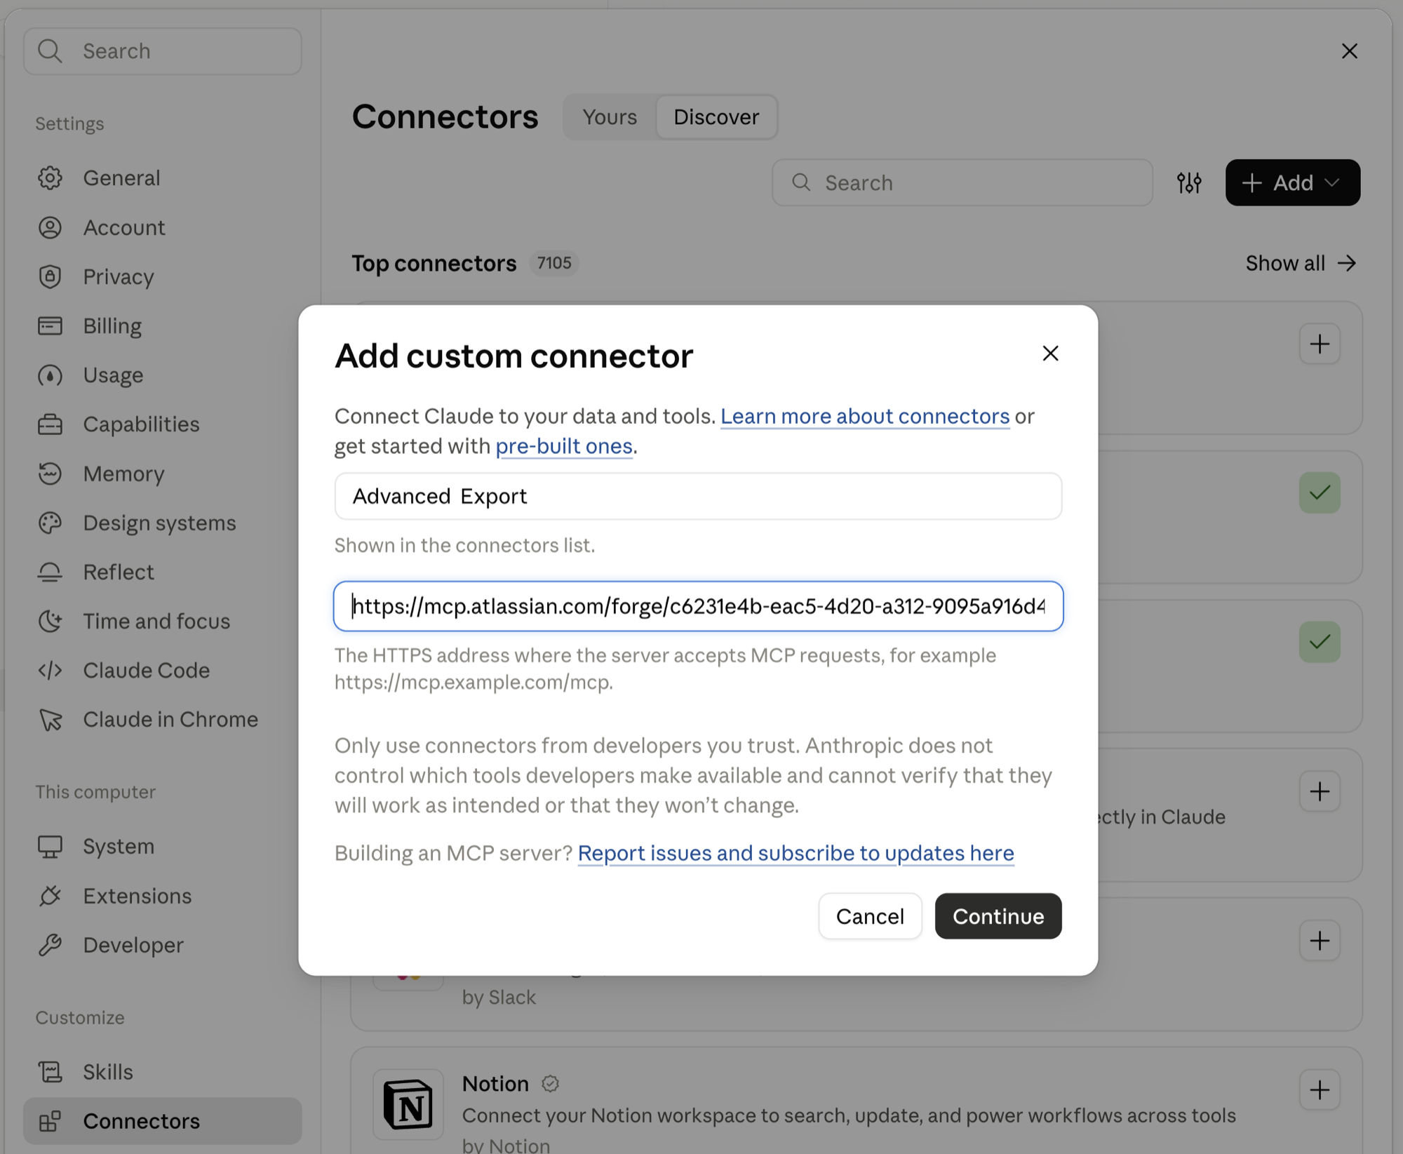Viewport: 1403px width, 1154px height.
Task: Click the 7105 connectors count badge
Action: click(554, 263)
